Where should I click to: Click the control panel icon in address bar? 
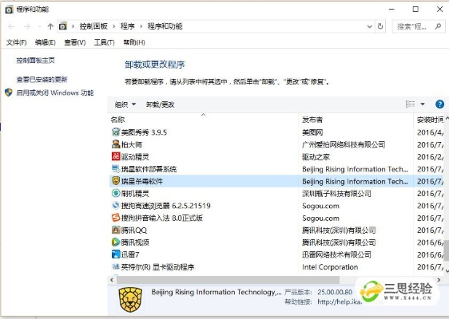(x=63, y=26)
